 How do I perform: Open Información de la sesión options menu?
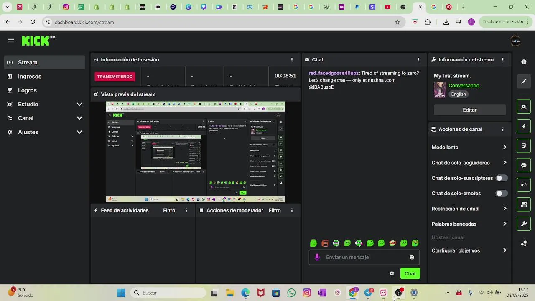click(x=292, y=60)
